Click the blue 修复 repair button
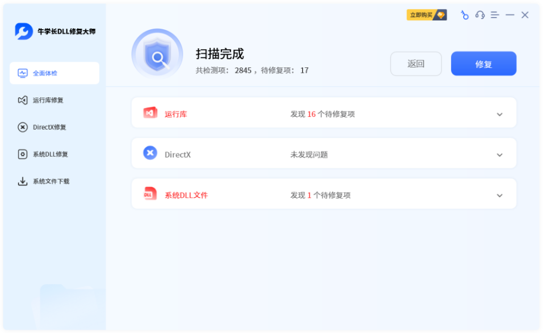Viewport: 543px width, 333px height. pyautogui.click(x=483, y=63)
